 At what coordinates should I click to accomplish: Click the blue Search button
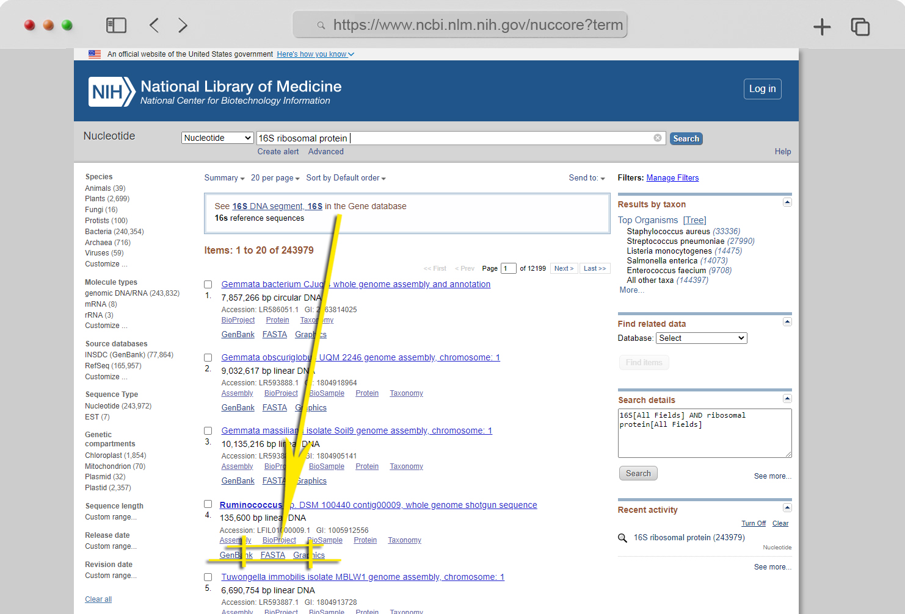pyautogui.click(x=686, y=138)
